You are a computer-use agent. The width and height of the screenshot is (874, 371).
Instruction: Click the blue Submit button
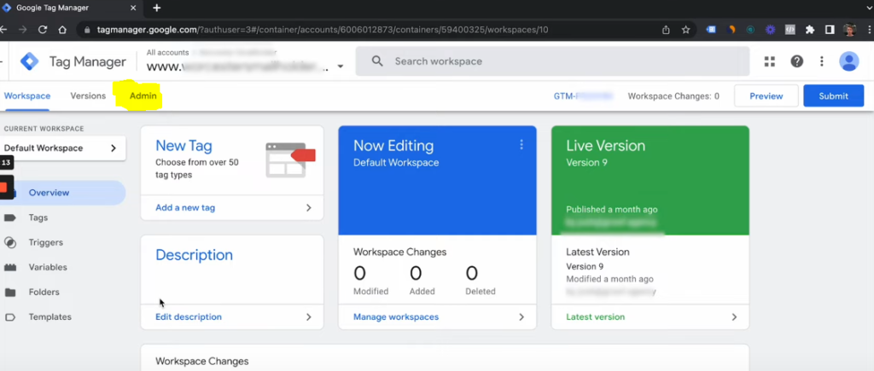[833, 96]
